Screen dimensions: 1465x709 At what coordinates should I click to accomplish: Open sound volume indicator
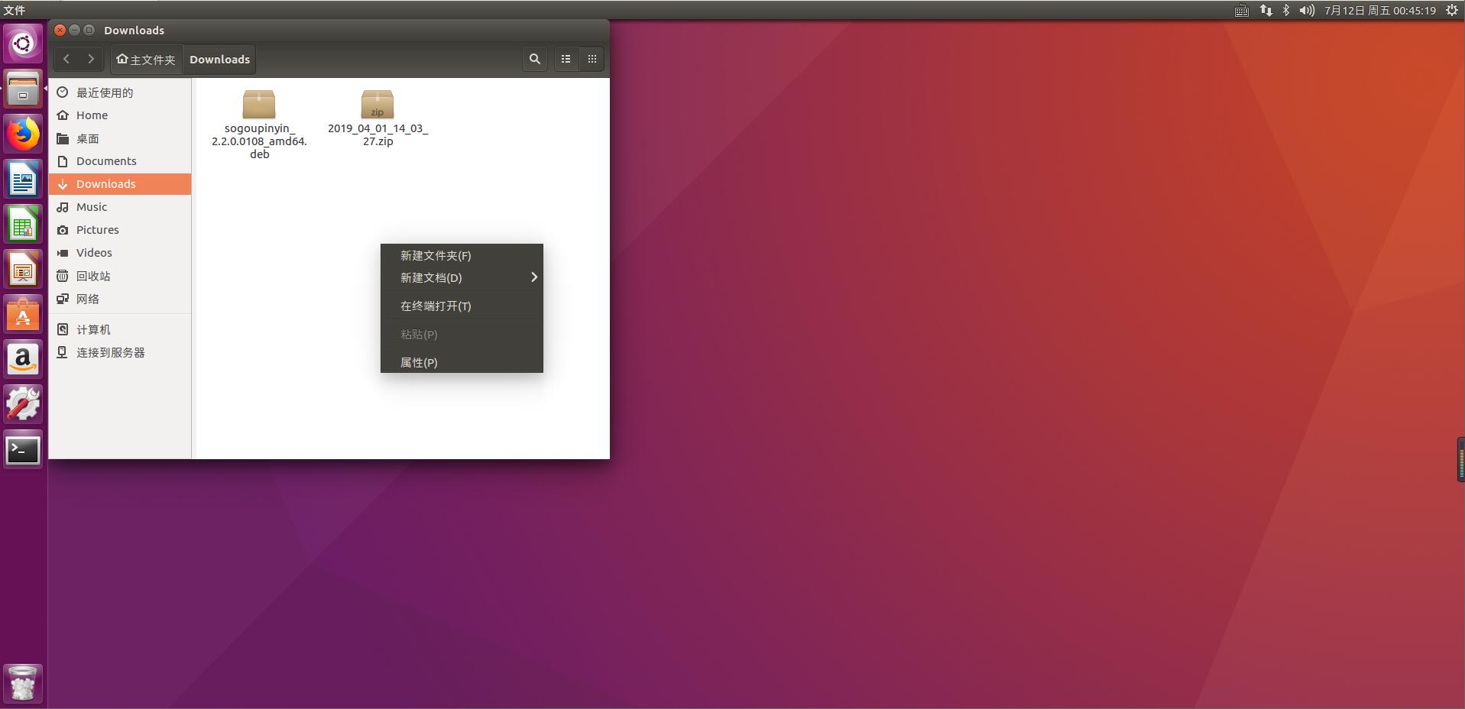[1307, 10]
